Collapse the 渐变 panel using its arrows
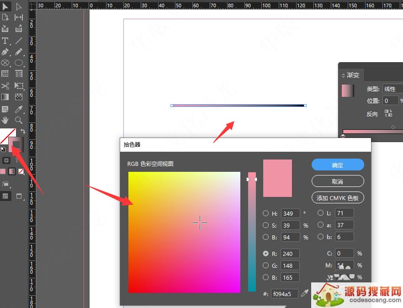This screenshot has height=308, width=403. coord(344,75)
